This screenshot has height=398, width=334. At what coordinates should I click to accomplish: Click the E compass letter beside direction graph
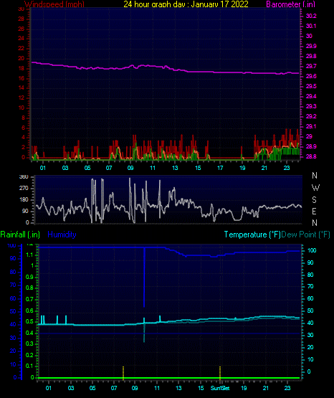click(x=314, y=211)
